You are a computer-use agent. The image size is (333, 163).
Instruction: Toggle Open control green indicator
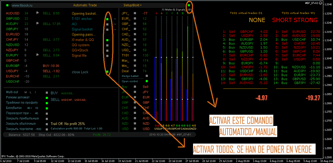pyautogui.click(x=147, y=81)
